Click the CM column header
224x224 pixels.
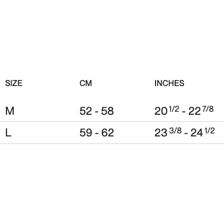86,83
